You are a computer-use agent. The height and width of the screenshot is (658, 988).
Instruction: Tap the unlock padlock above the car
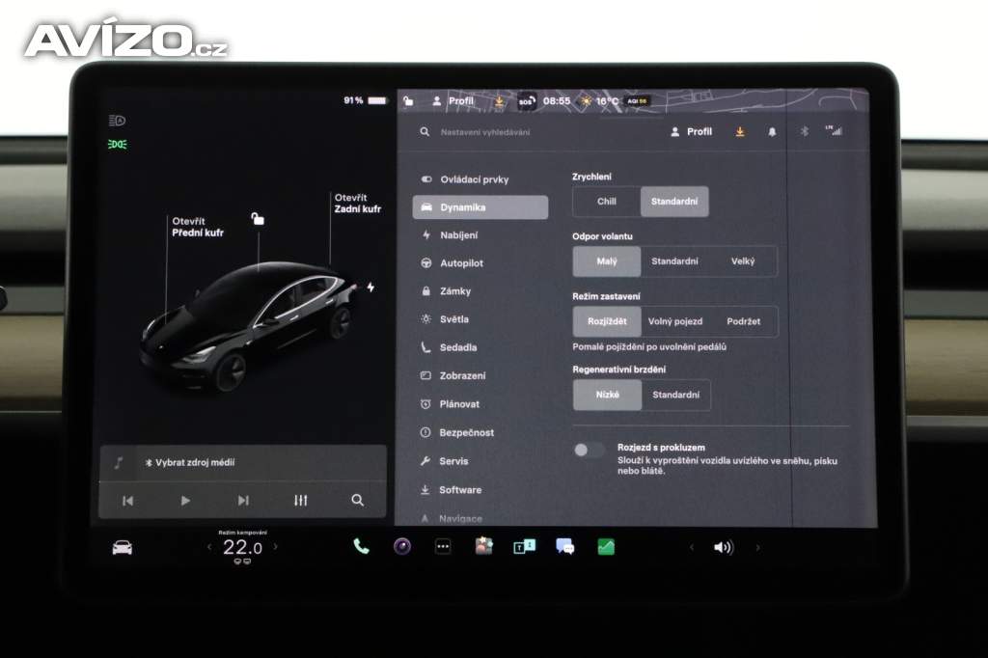(258, 219)
